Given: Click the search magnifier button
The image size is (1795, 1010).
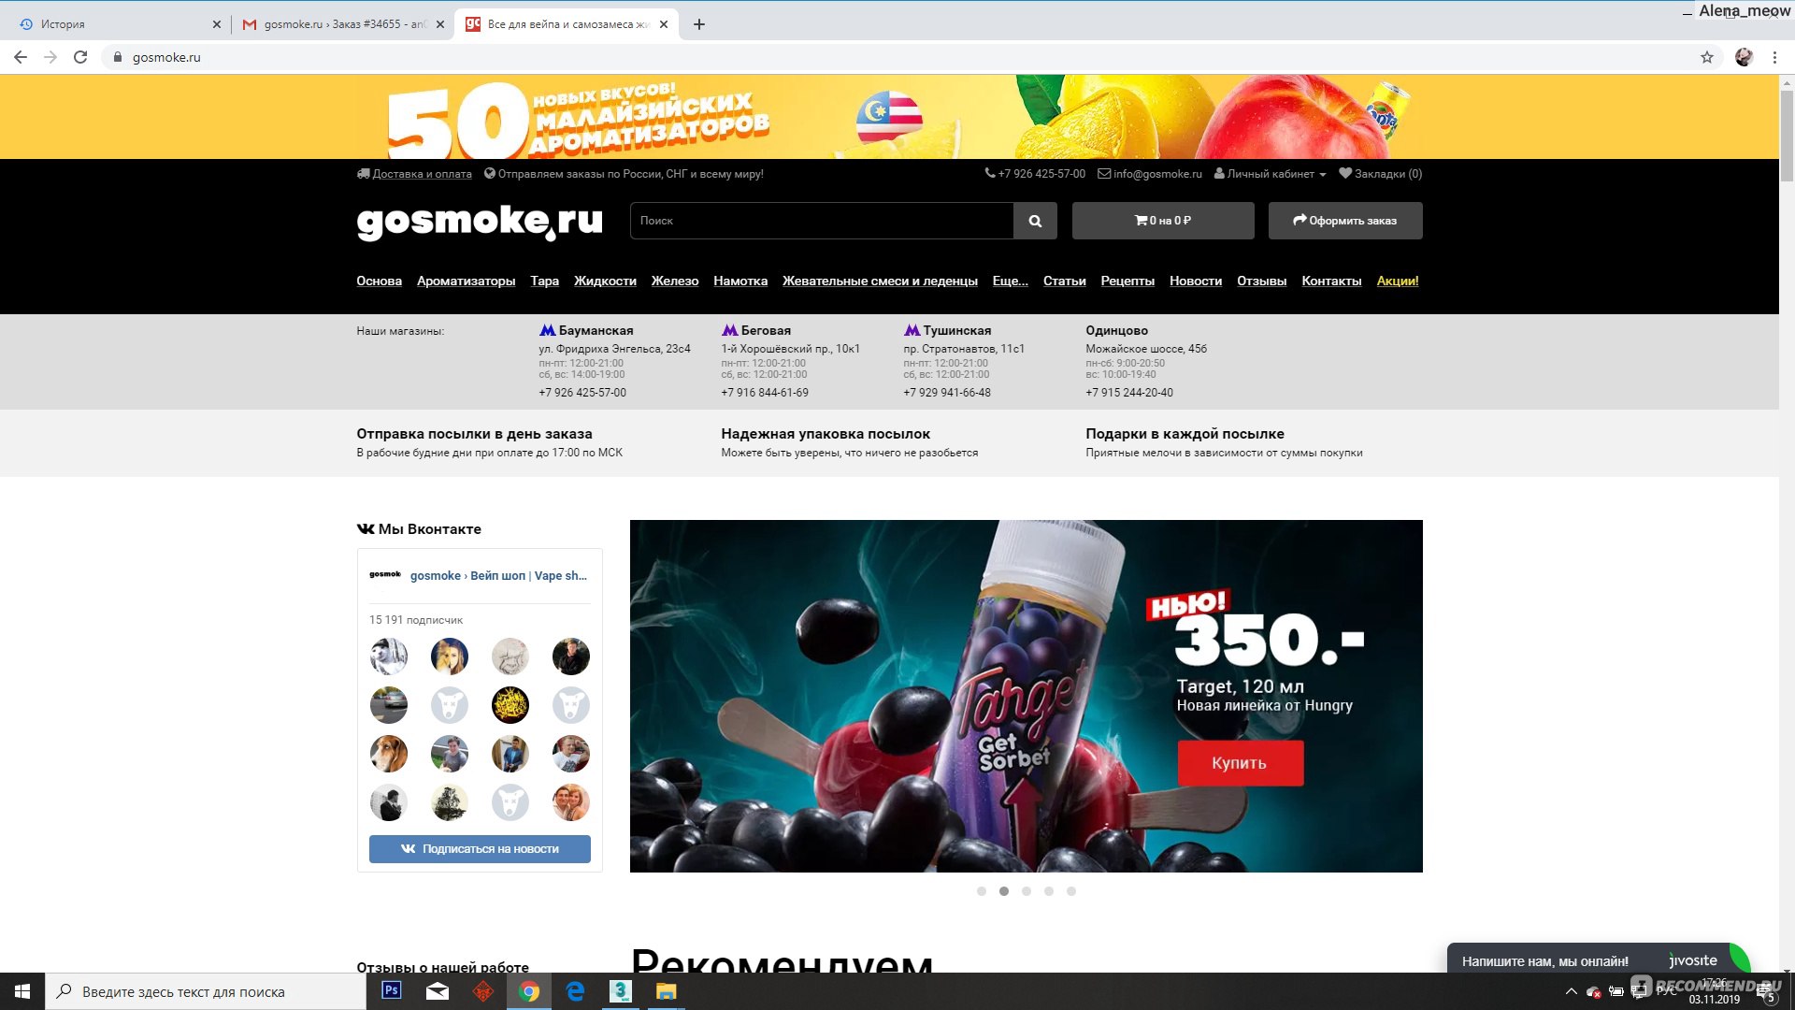Looking at the screenshot, I should point(1035,221).
